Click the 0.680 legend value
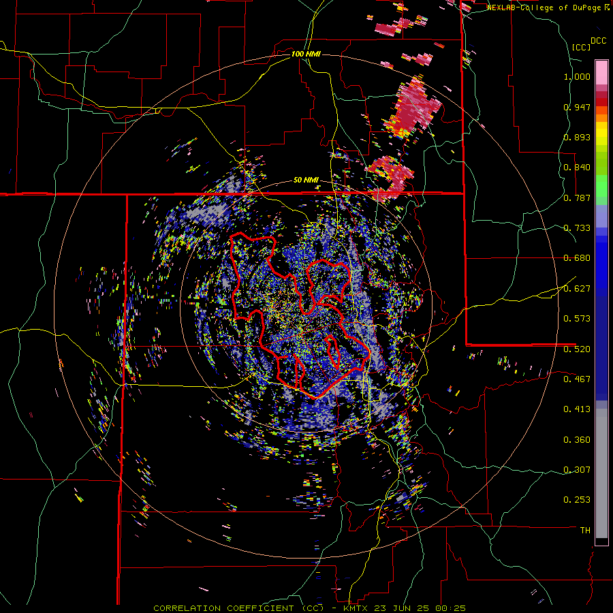Image resolution: width=613 pixels, height=613 pixels. pos(577,258)
